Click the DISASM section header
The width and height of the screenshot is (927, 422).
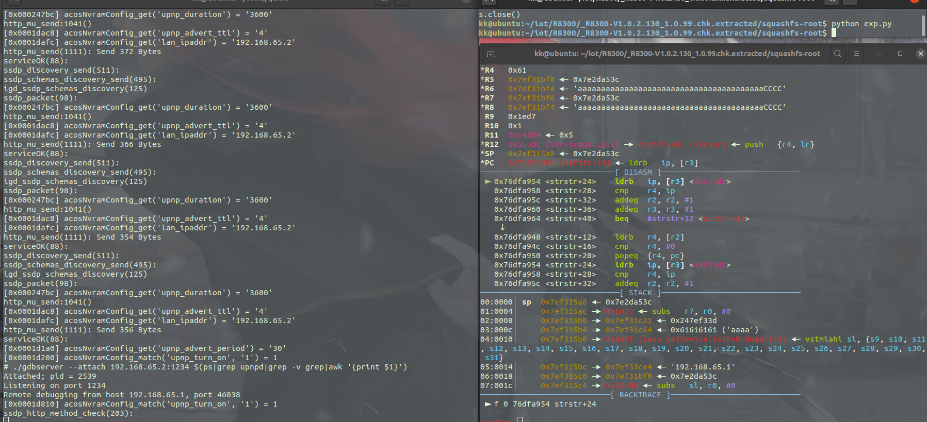[x=638, y=172]
